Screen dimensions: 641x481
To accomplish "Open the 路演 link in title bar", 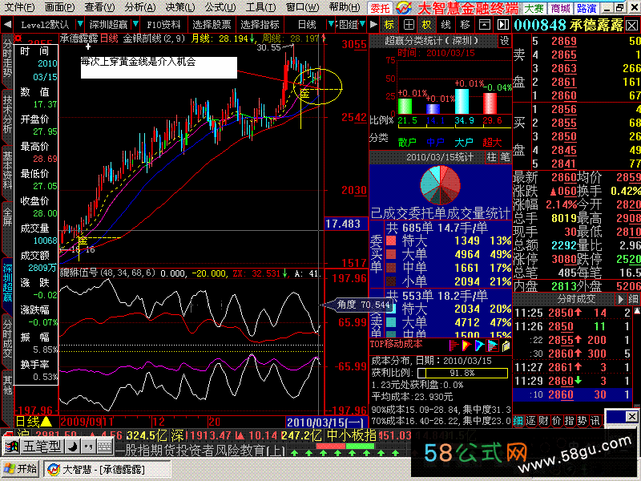I will (587, 8).
